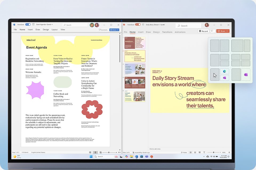Image resolution: width=256 pixels, height=170 pixels.
Task: Select Read Mode icon in Word status bar
Action: [x=90, y=152]
